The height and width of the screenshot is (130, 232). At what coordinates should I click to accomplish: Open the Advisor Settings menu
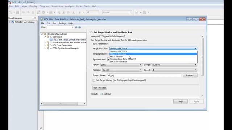(x=62, y=23)
